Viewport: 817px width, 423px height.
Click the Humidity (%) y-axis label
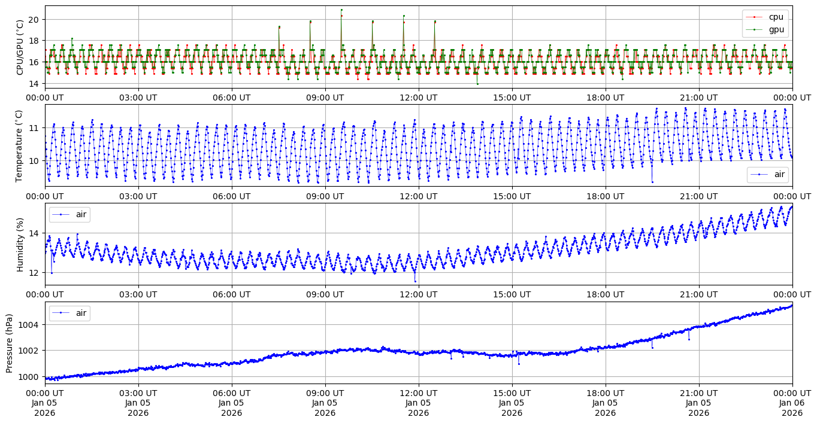point(20,245)
